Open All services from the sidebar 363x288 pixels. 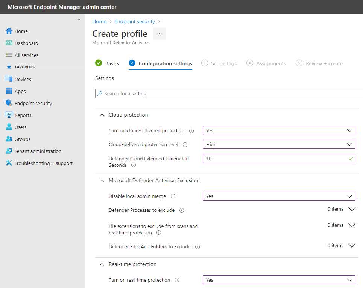click(8, 55)
